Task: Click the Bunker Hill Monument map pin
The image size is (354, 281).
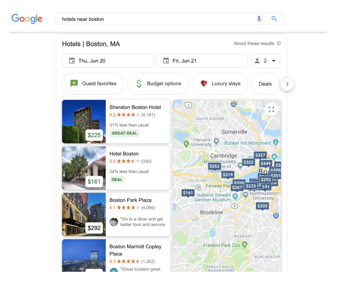Action: click(275, 142)
